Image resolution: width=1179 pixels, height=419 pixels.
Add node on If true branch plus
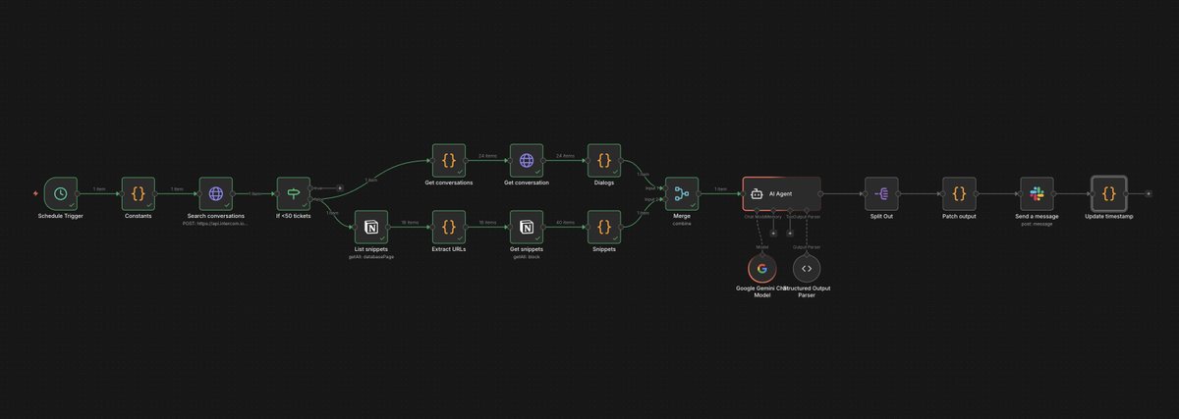pos(340,186)
